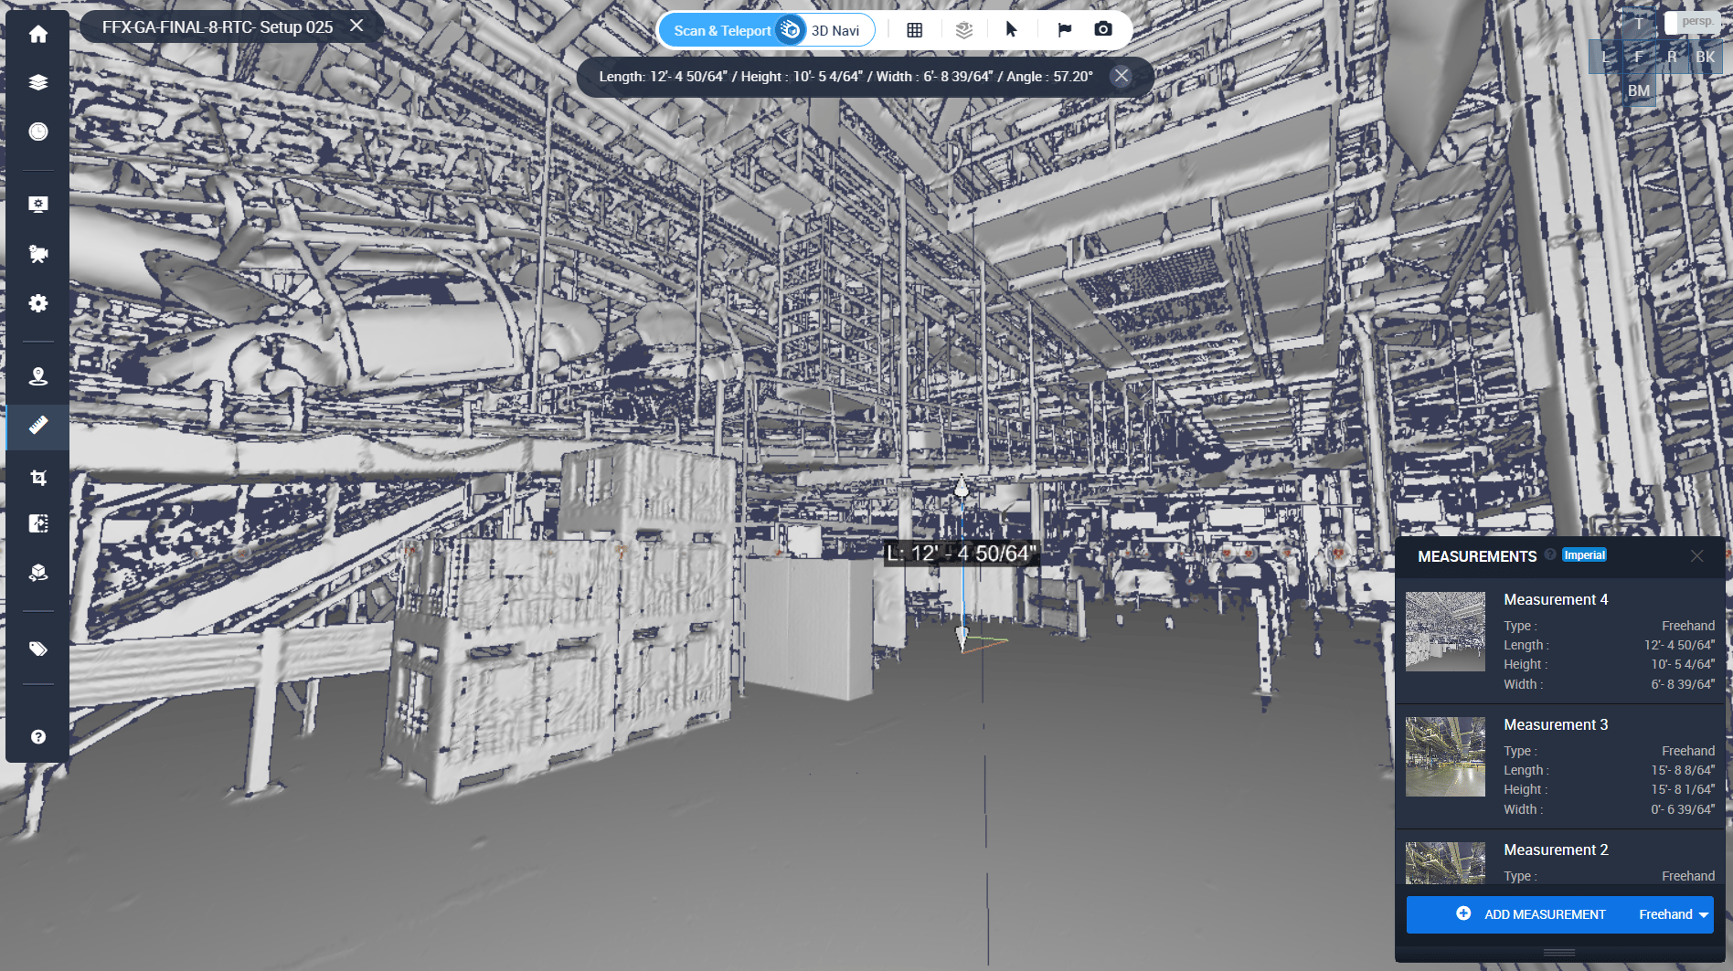
Task: Open the Measurement 3 thumbnail
Action: (1445, 756)
